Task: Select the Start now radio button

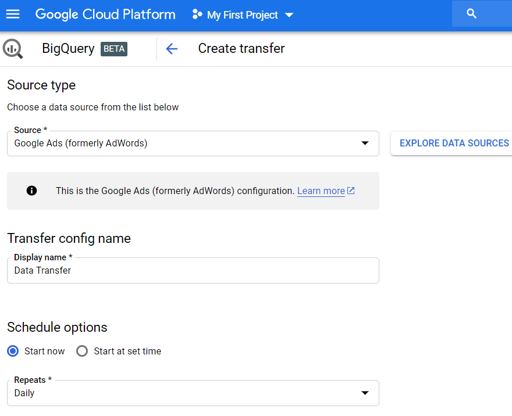Action: [x=13, y=351]
